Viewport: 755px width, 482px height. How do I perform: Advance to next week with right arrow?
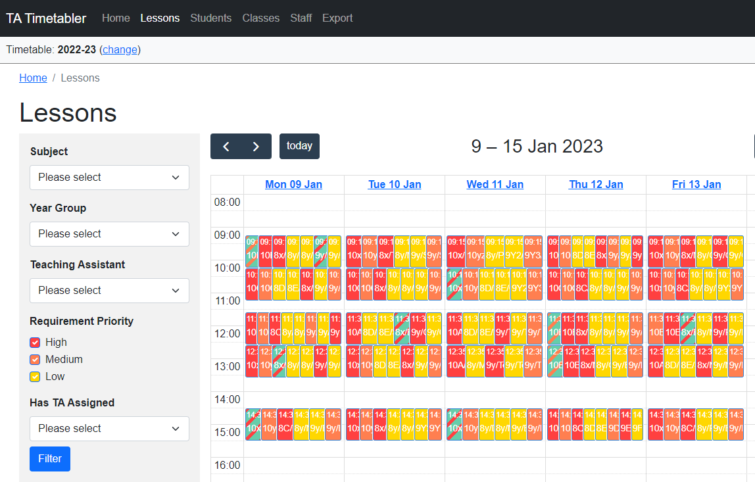[256, 147]
